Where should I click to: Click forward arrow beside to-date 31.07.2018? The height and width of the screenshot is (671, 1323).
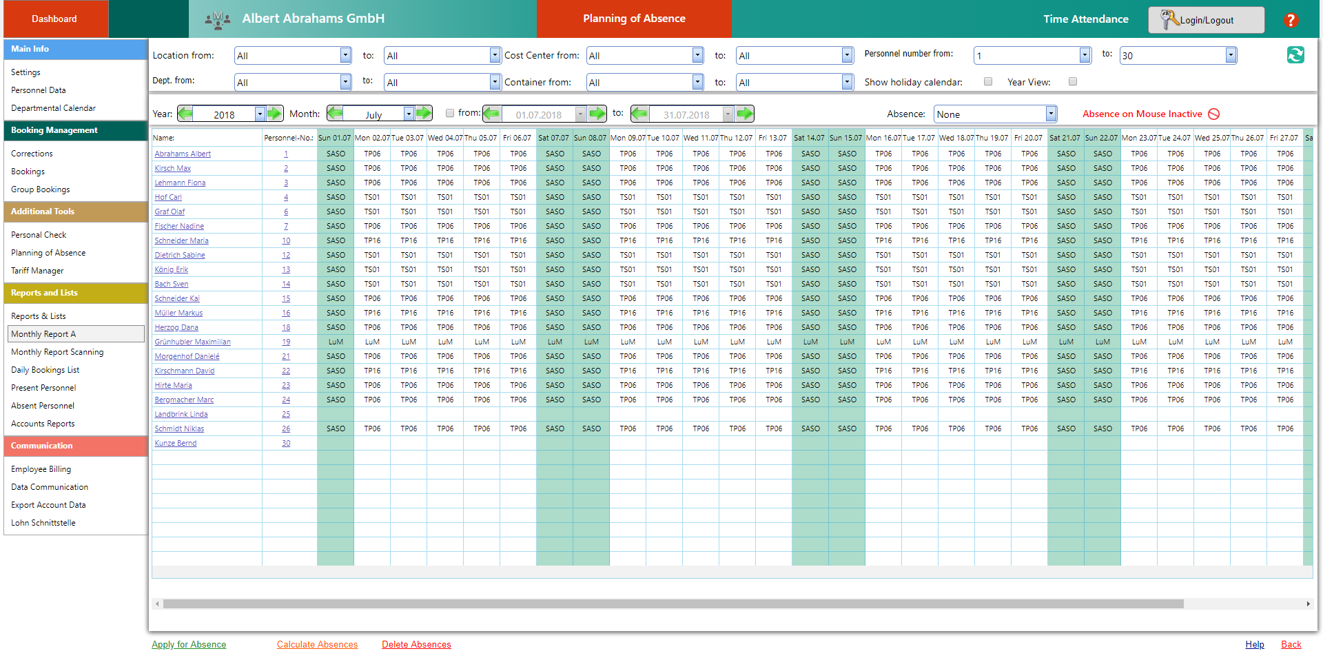(745, 114)
